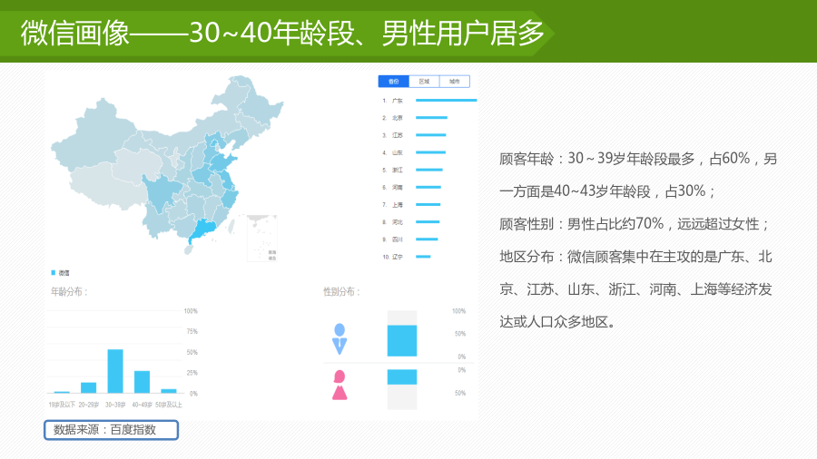Click the 山东 row in province ranking
The height and width of the screenshot is (459, 817).
pos(414,152)
